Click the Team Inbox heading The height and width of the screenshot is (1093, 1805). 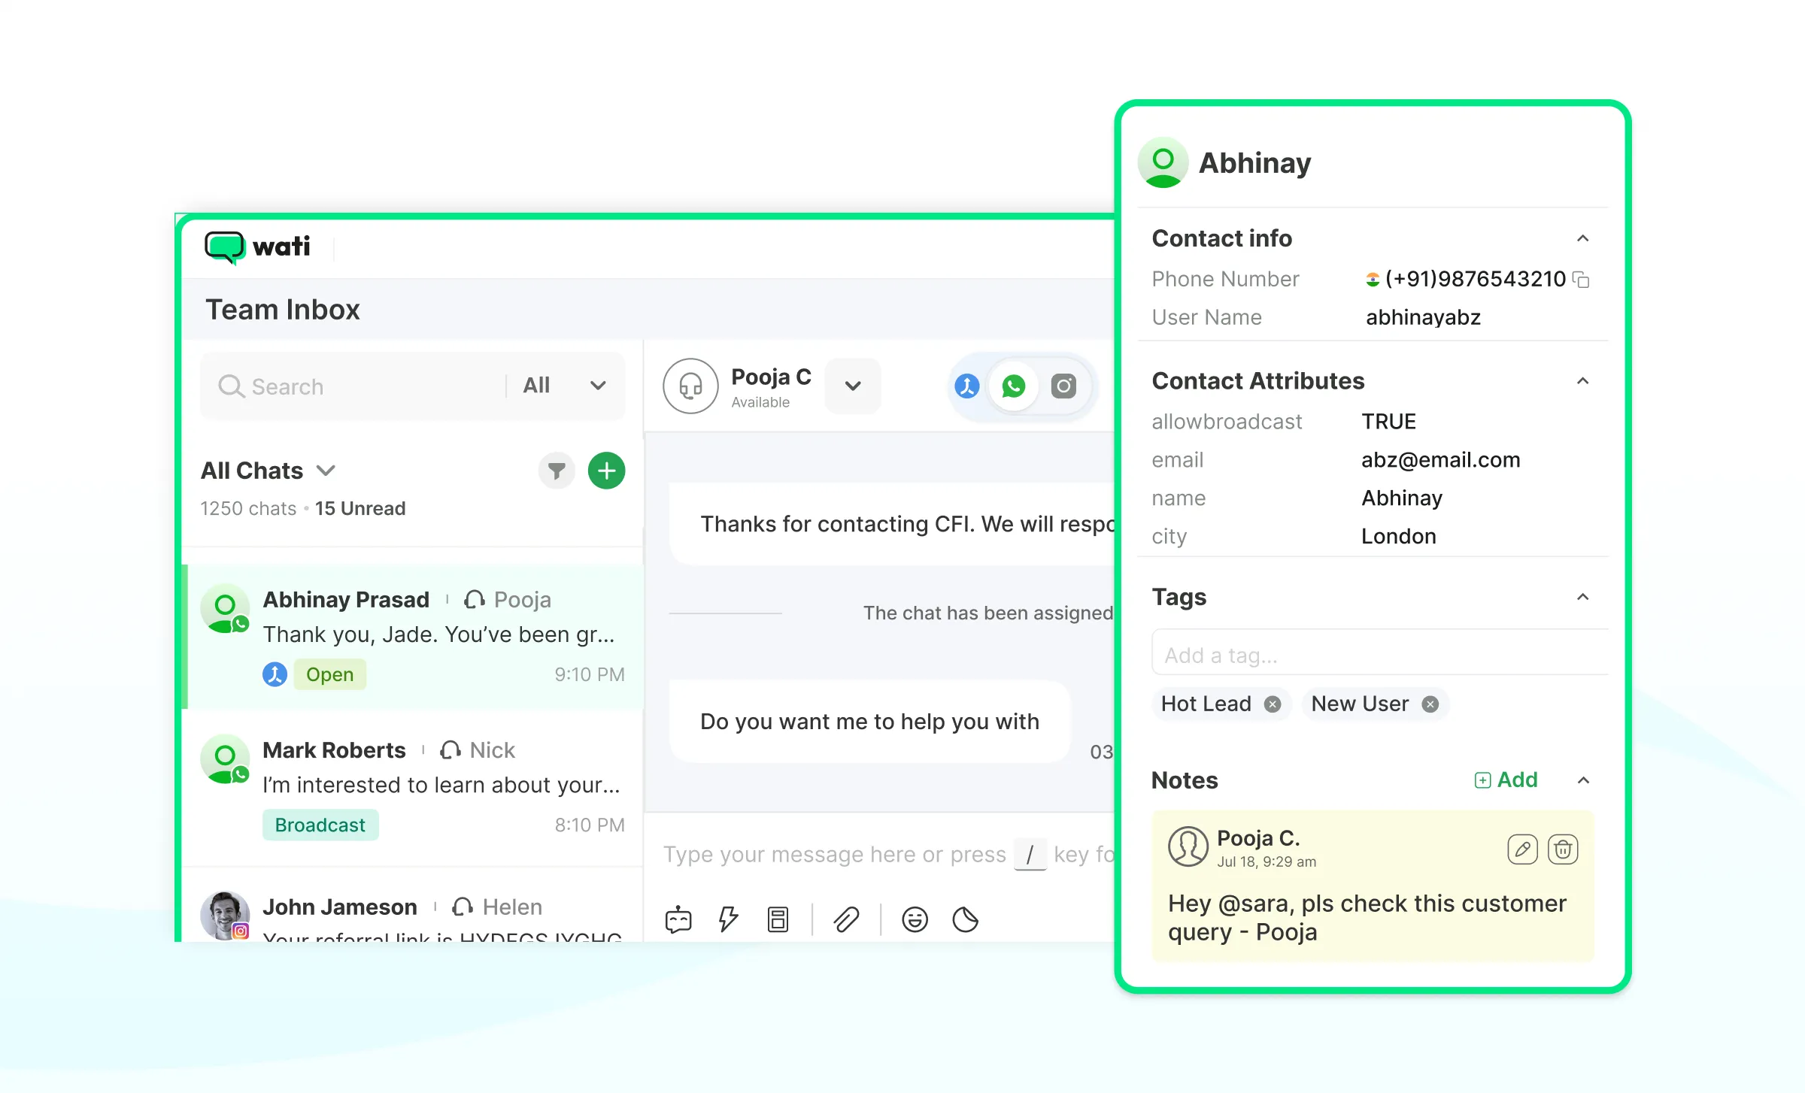[x=283, y=310]
